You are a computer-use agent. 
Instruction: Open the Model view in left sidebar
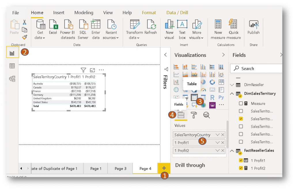[12, 79]
